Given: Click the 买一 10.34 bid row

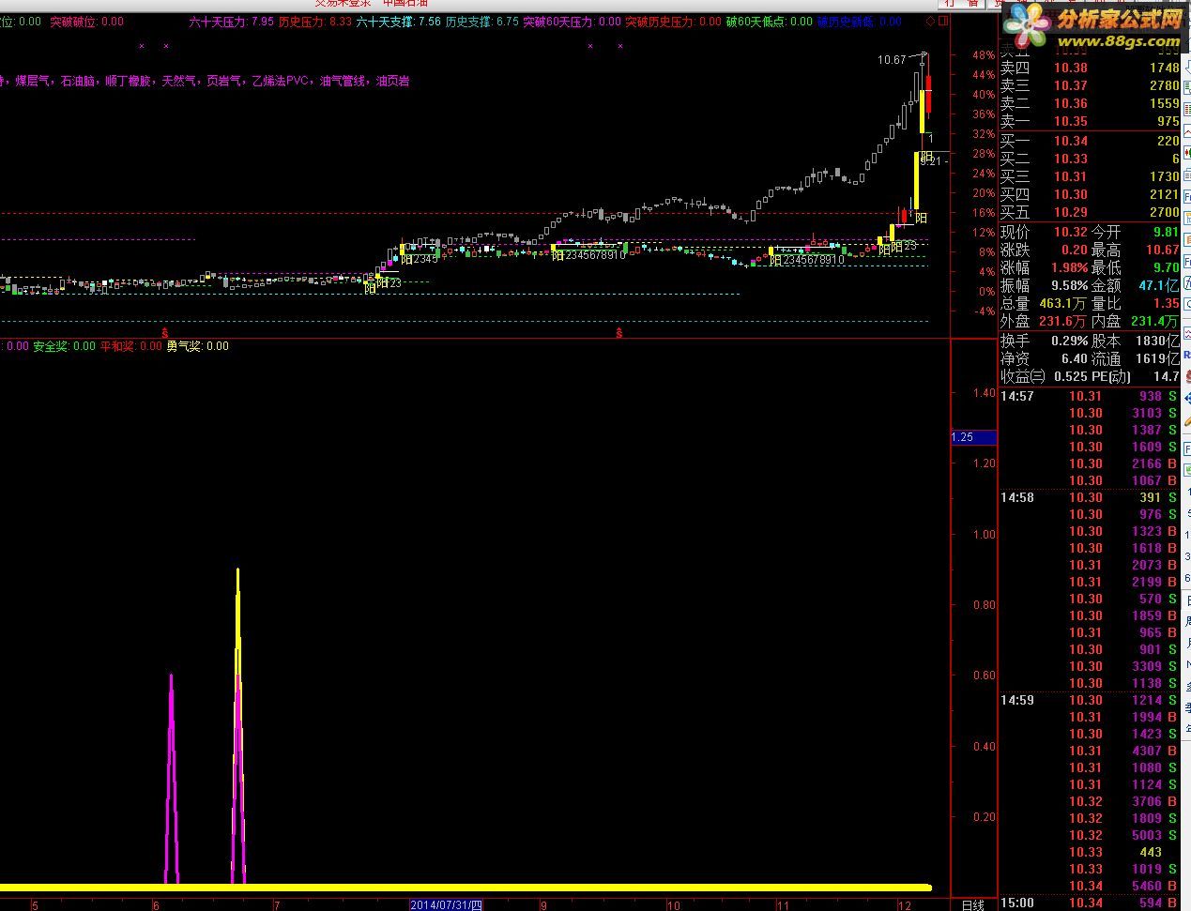Looking at the screenshot, I should coord(1090,141).
